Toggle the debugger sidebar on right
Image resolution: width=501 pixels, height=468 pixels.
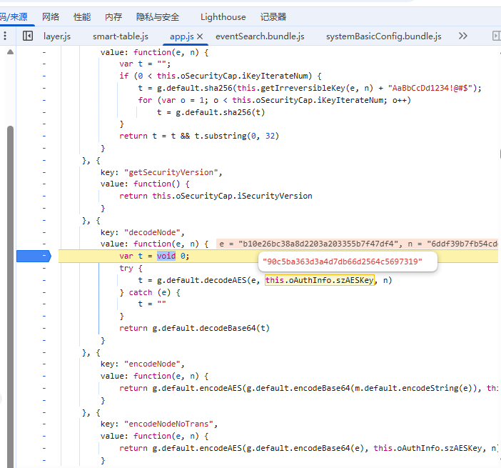click(x=496, y=36)
